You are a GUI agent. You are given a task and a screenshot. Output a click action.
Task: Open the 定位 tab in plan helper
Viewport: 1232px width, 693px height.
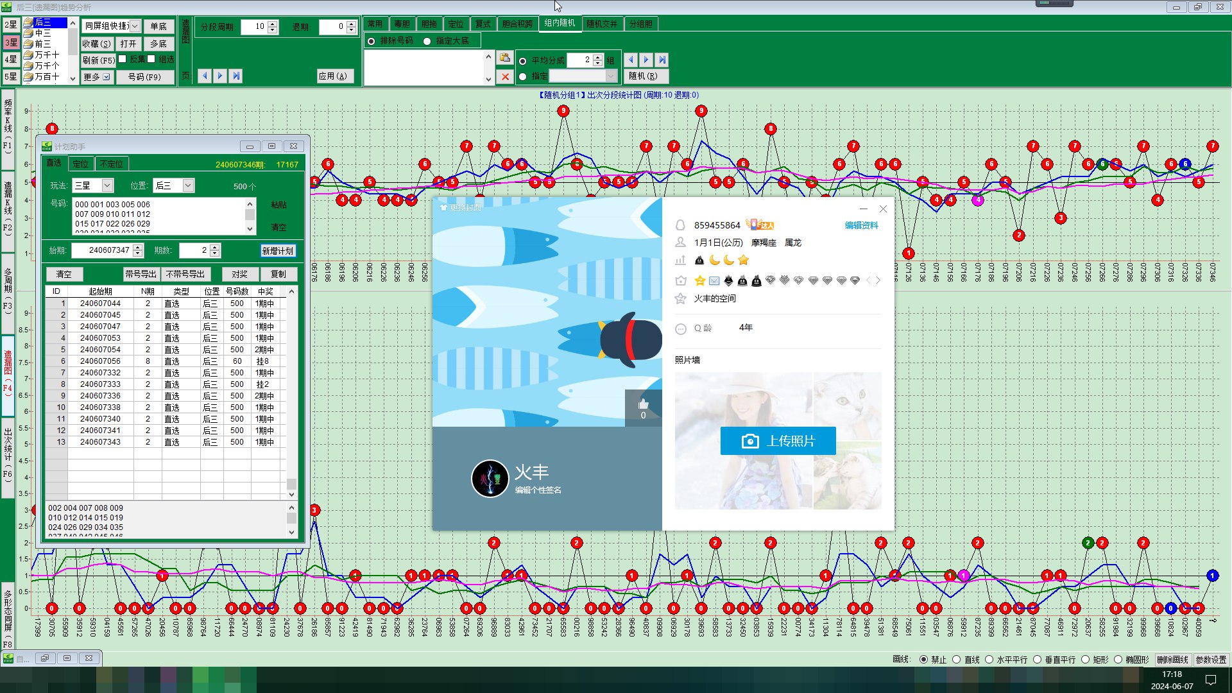(x=80, y=164)
